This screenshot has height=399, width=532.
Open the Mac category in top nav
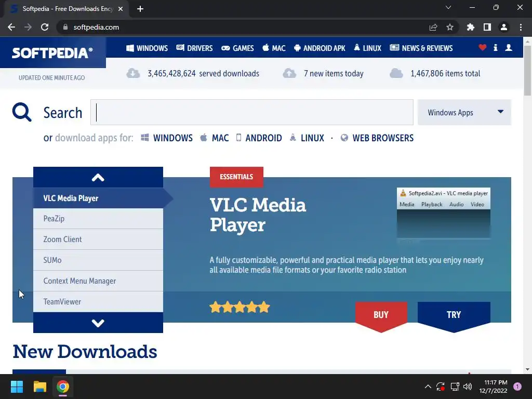click(274, 48)
